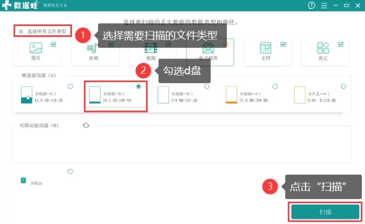Click the recycle bin icon

click(x=23, y=180)
